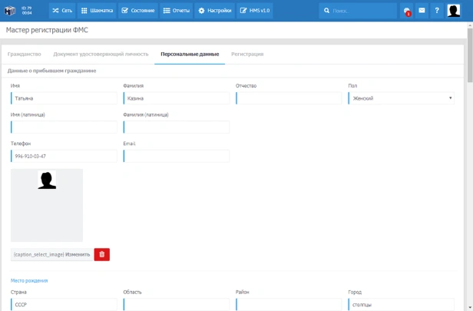Viewport: 473px width, 311px height.
Task: Click the help question mark icon
Action: tap(437, 11)
